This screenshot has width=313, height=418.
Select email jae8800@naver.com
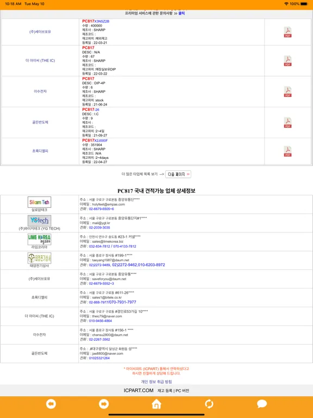108,353
